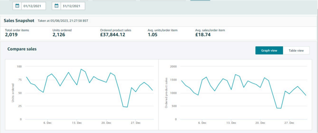This screenshot has height=133, width=318.
Task: Click the Sales Snapshot heading
Action: (19, 20)
